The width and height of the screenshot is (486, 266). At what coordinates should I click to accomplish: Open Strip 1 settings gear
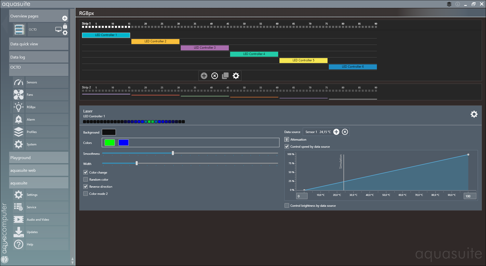coord(236,76)
